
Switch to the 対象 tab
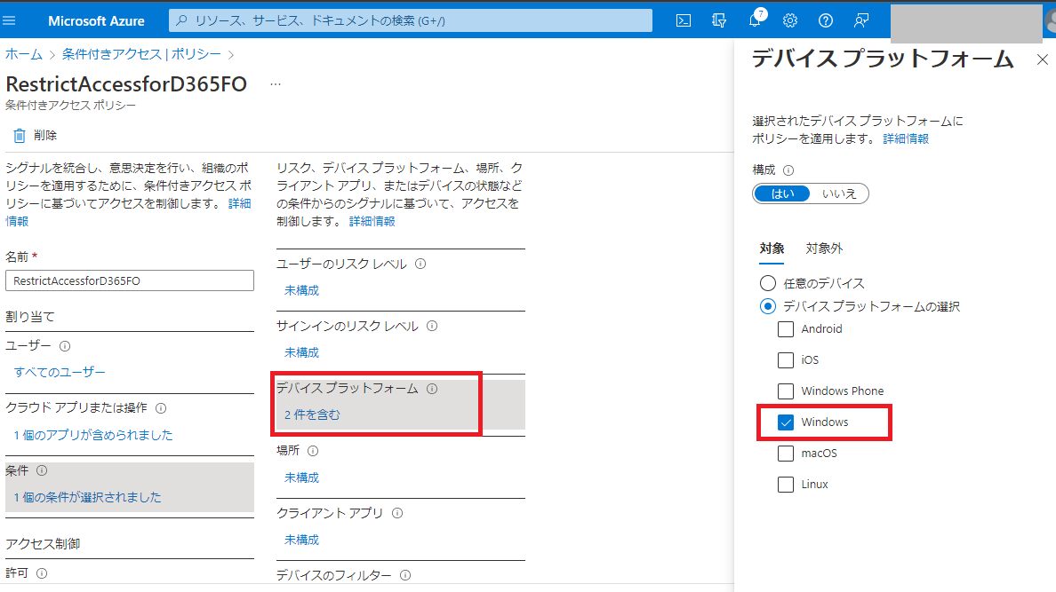(x=772, y=249)
